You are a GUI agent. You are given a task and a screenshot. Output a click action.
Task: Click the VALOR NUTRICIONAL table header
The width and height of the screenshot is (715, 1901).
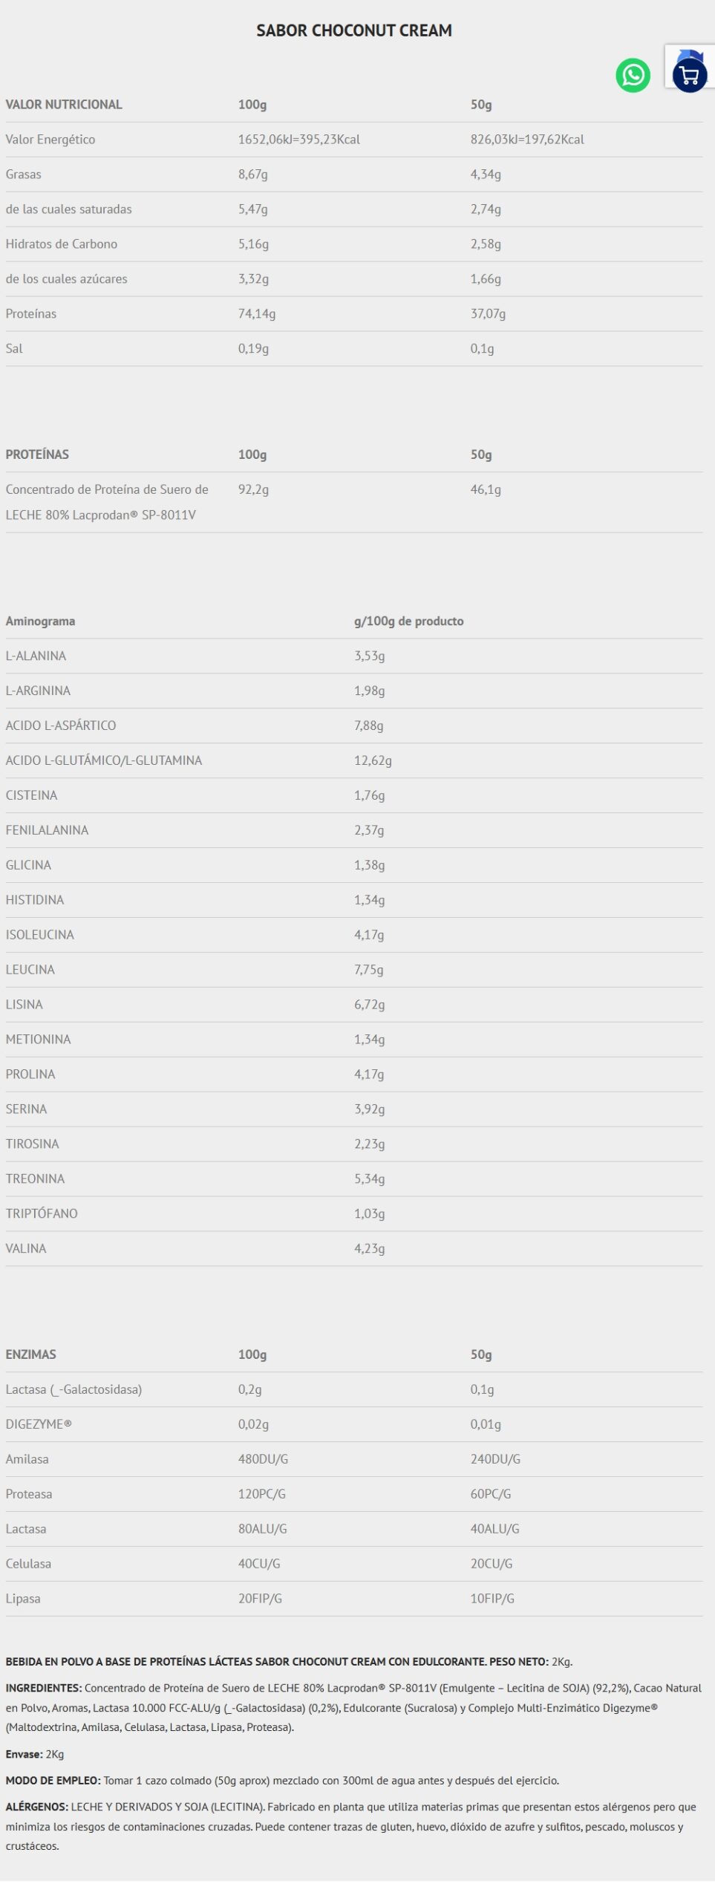click(64, 105)
